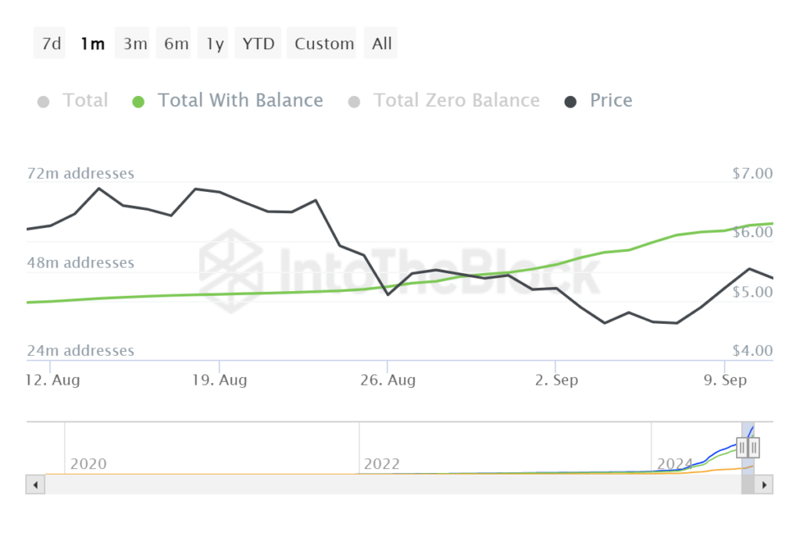Grab the right navigator range handle

point(754,448)
